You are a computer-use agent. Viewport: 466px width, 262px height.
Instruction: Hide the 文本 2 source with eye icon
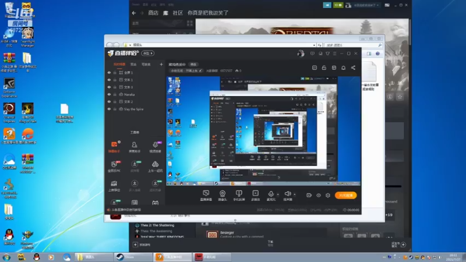109,101
